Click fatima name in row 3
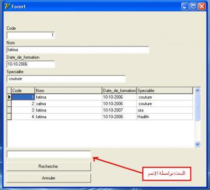This screenshot has height=190, width=210. [x=68, y=110]
